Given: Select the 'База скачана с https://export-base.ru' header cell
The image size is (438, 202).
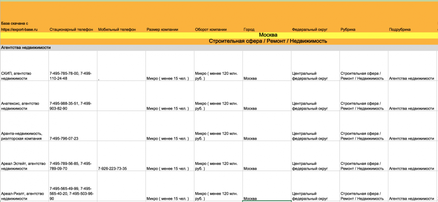Looking at the screenshot, I should click(24, 17).
